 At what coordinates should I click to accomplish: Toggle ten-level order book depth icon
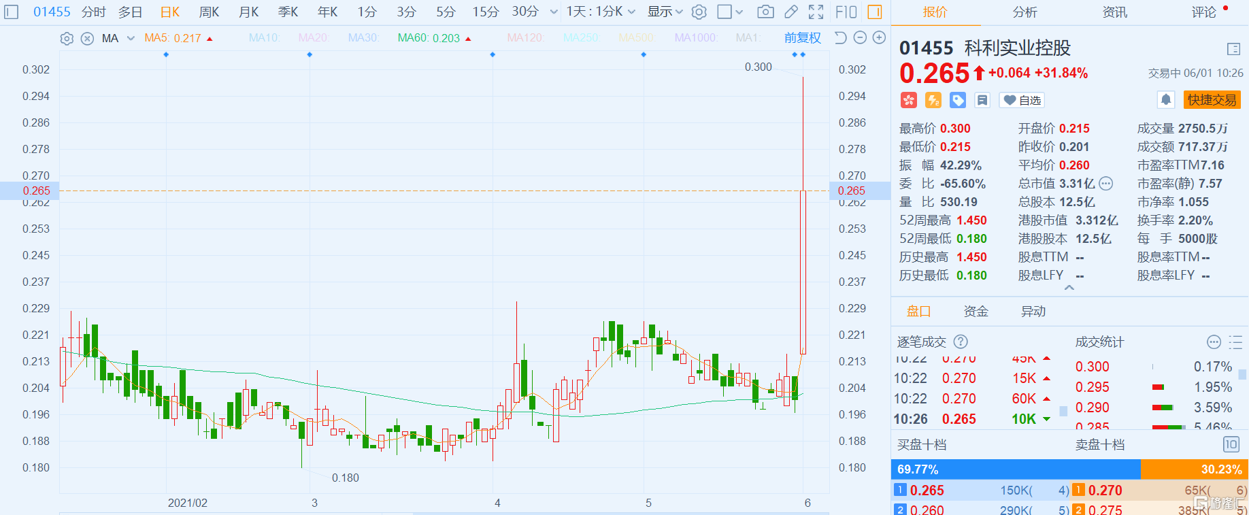[x=1231, y=444]
